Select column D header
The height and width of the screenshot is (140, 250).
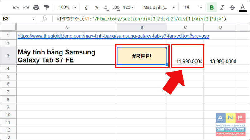(x=220, y=27)
